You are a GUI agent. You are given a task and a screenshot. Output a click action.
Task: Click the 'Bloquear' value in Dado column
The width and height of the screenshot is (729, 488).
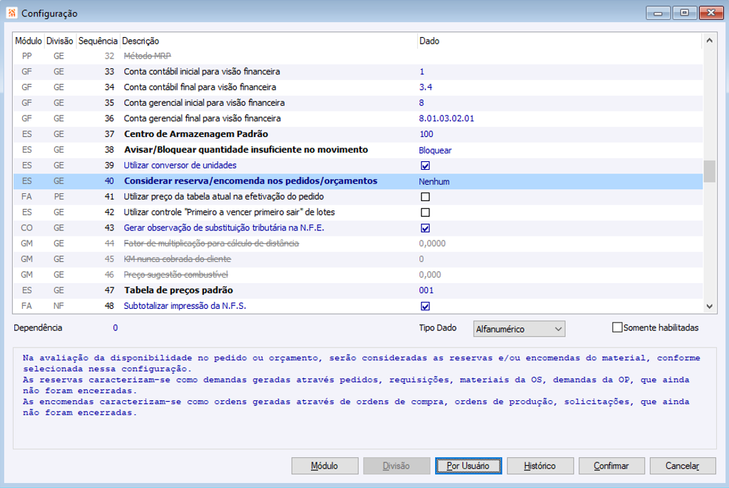[x=435, y=151]
